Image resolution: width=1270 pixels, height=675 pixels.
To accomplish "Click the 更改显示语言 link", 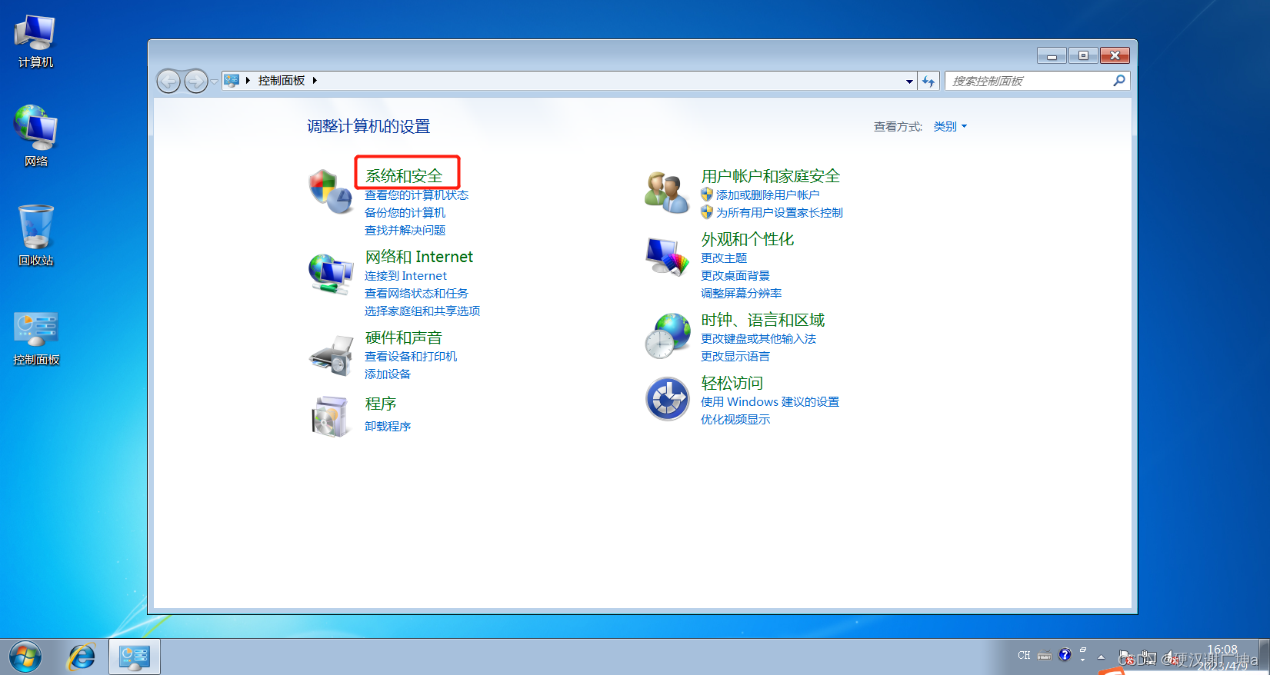I will point(735,357).
